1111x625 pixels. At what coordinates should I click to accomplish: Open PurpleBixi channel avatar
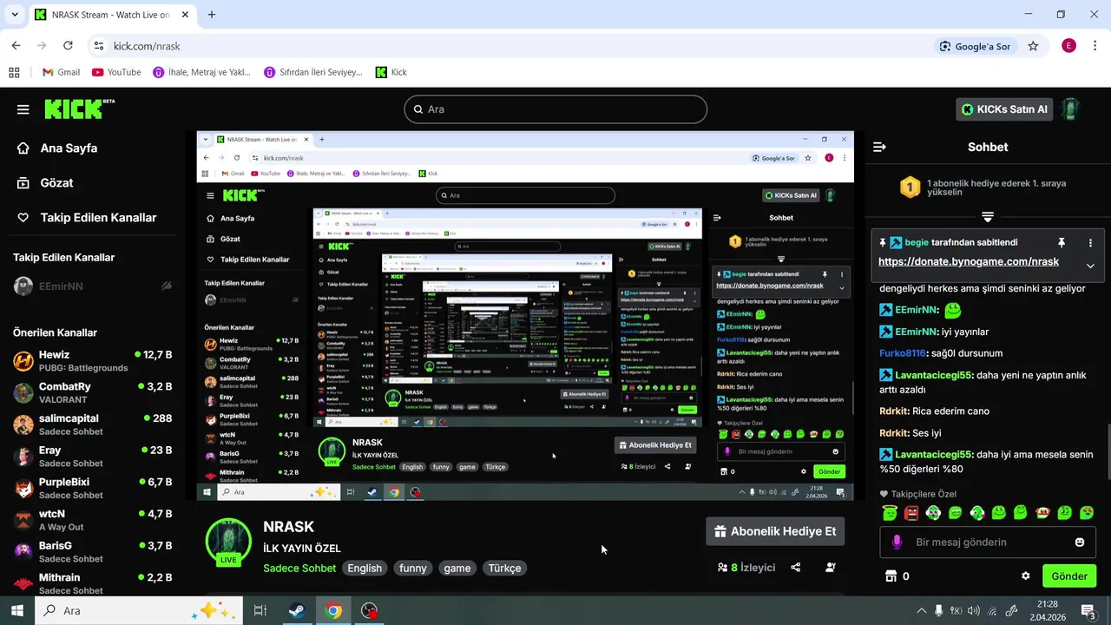(x=23, y=489)
